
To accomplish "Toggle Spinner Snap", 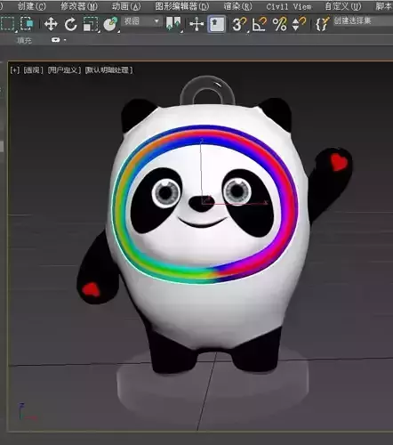I will point(299,24).
